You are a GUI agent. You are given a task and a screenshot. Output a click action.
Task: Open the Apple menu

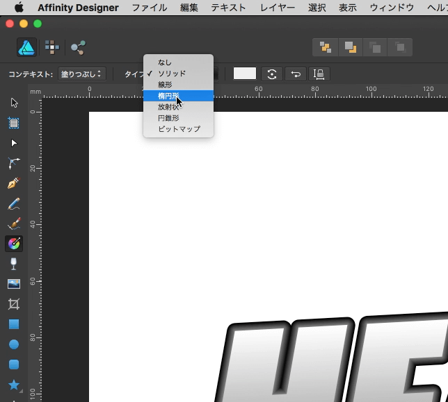click(19, 8)
